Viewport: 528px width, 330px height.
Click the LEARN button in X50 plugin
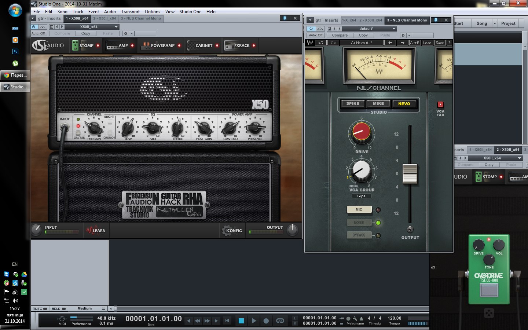pyautogui.click(x=96, y=230)
